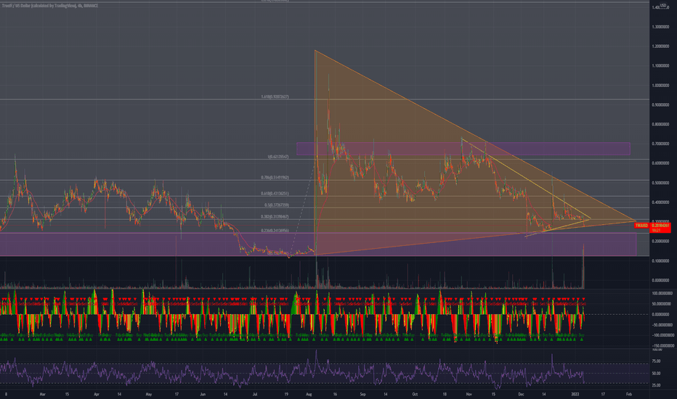
Task: Click the Feb label on time axis
Action: [x=629, y=394]
